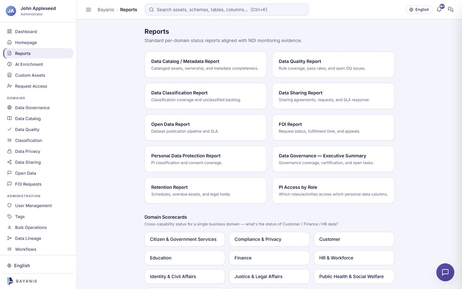462x289 pixels.
Task: Open the Data Quality Report card
Action: 333,65
